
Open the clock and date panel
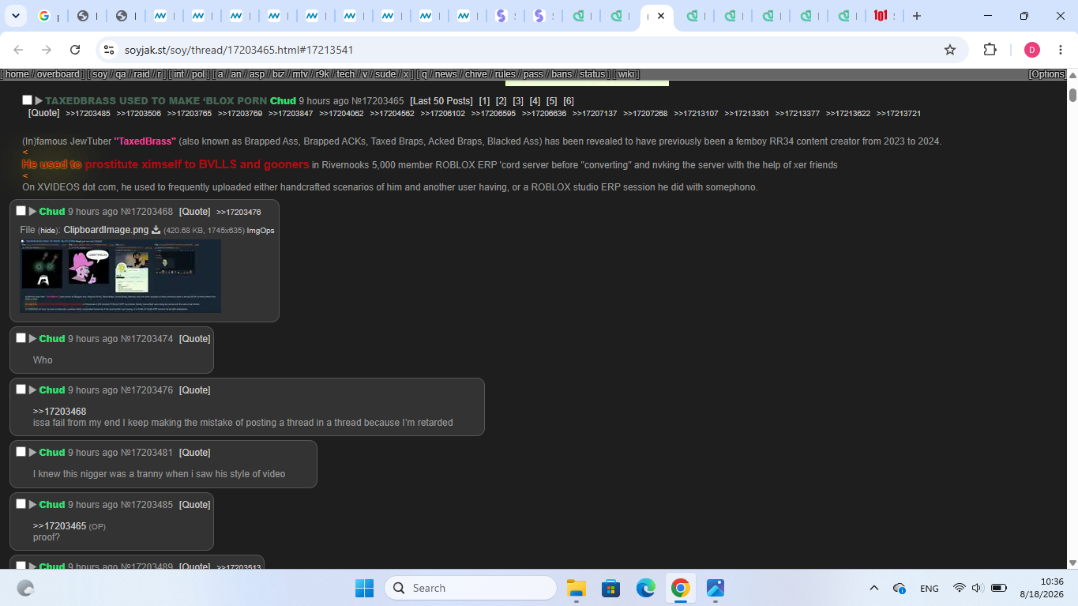pyautogui.click(x=1042, y=588)
